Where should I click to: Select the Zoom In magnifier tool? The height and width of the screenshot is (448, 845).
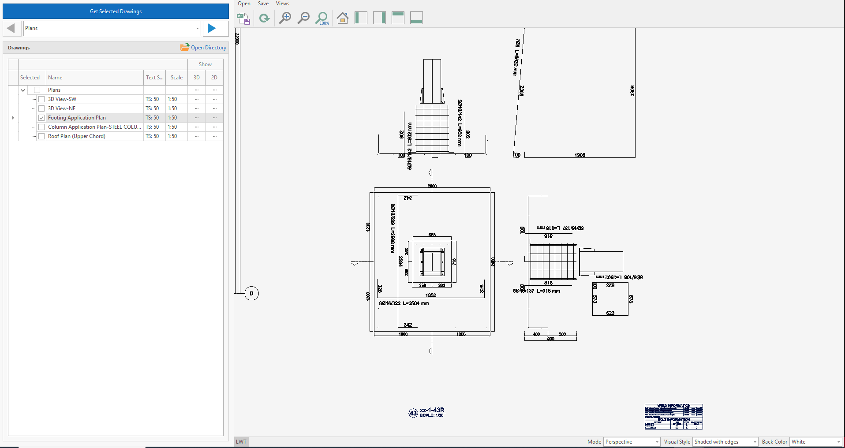(x=285, y=18)
